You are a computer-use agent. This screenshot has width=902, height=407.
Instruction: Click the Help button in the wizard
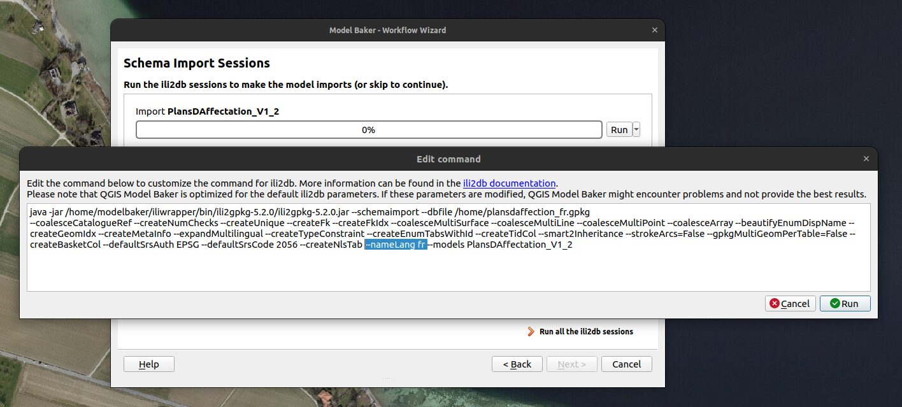pos(148,364)
